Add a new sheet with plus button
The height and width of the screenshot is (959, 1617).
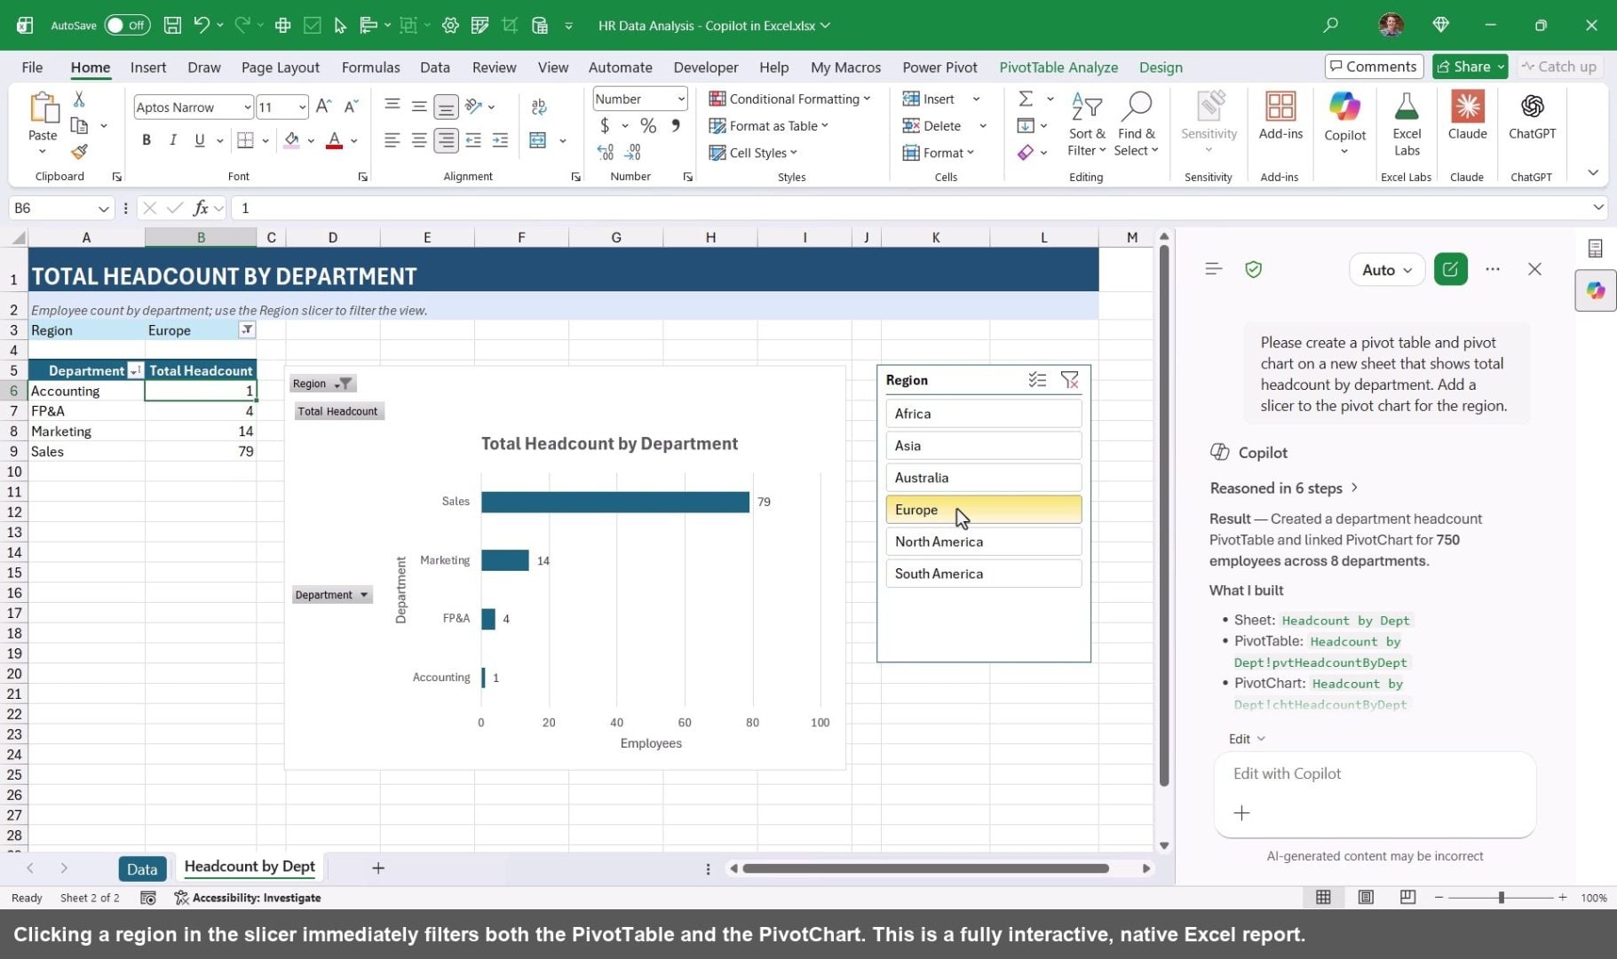click(x=378, y=868)
